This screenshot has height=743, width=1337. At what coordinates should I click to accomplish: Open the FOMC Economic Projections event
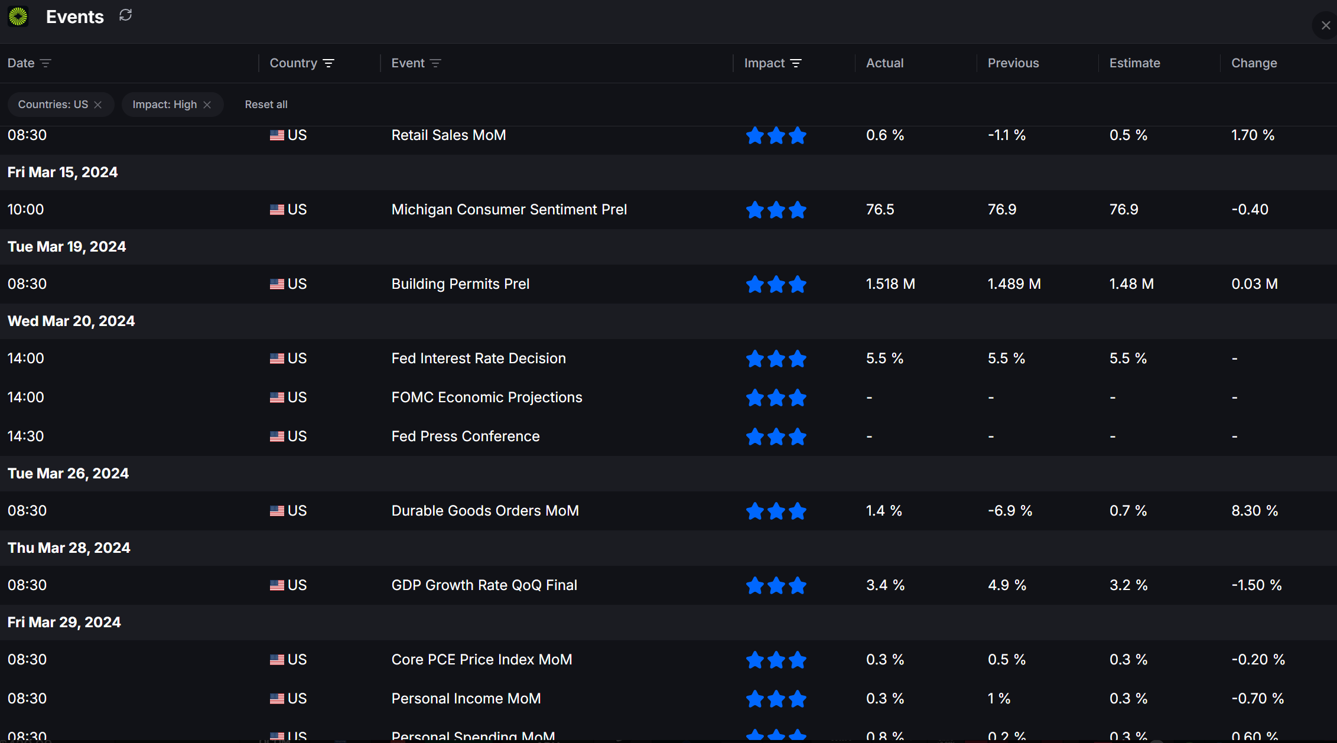coord(487,397)
